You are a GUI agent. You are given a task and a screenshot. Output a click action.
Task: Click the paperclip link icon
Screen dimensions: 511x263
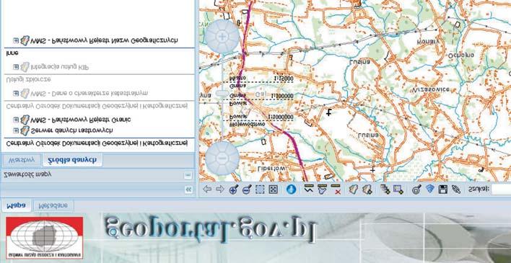456,189
